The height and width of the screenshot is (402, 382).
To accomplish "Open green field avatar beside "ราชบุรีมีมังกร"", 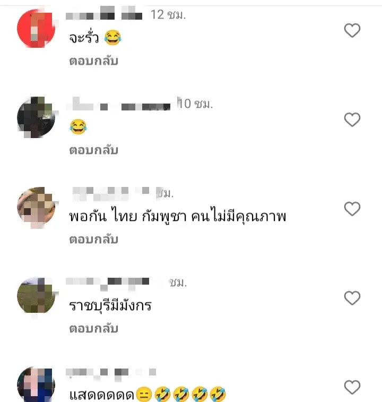I will 36,296.
